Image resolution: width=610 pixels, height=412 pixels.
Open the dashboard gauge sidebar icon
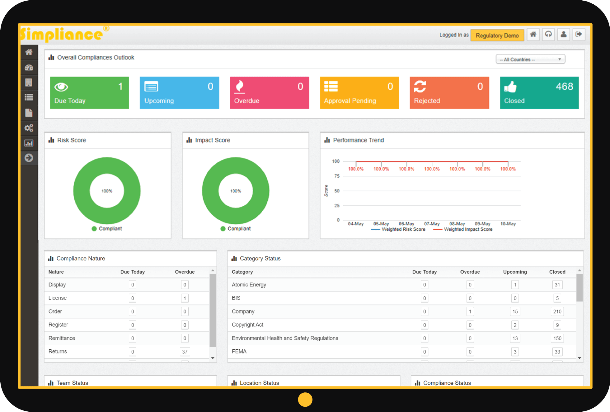29,67
